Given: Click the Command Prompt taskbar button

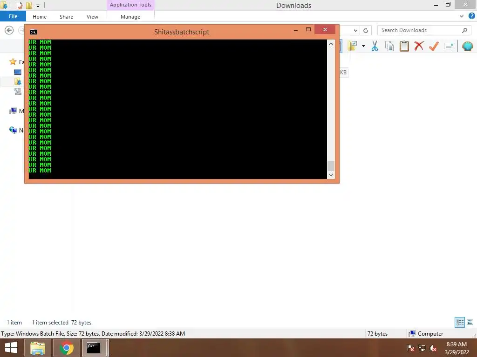Looking at the screenshot, I should [x=94, y=348].
